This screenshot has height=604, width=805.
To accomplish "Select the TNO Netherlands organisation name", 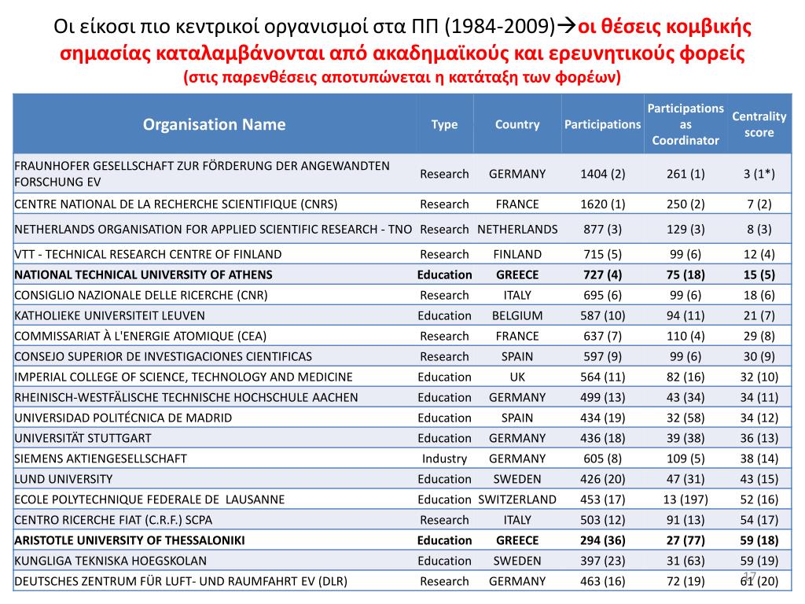I will pyautogui.click(x=213, y=229).
